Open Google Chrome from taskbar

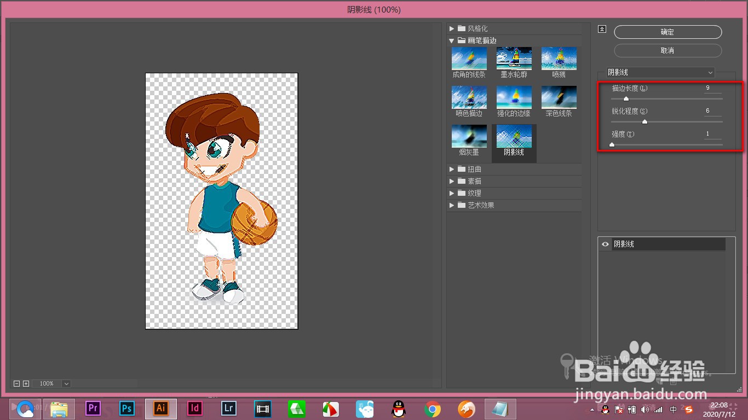click(x=433, y=409)
